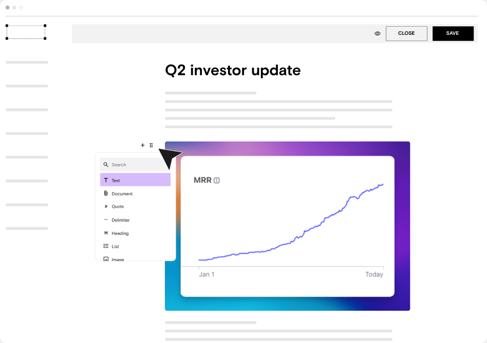Click the List bullets icon
Screen dimensions: 487x343
pos(106,246)
